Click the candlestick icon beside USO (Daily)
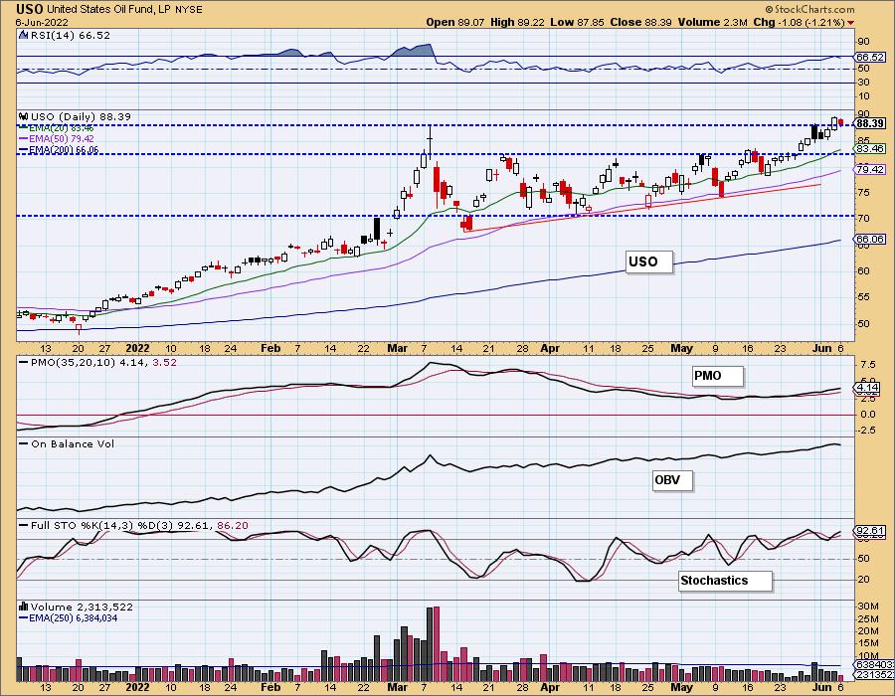895x696 pixels. tap(24, 116)
